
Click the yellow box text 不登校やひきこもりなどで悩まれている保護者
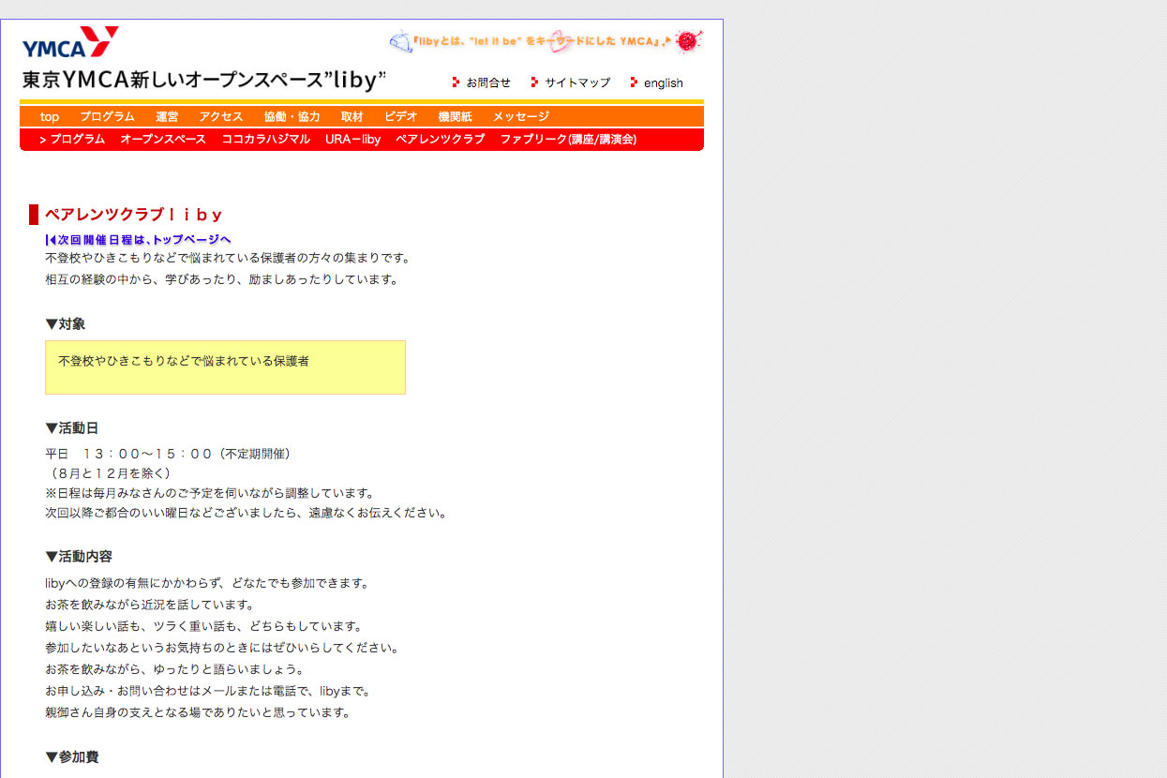click(x=184, y=361)
